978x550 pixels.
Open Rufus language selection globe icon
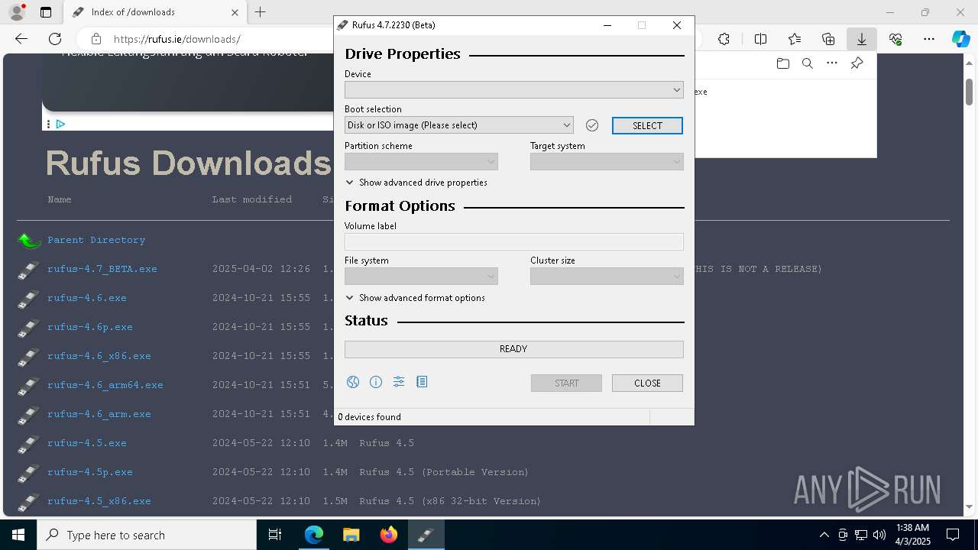352,382
